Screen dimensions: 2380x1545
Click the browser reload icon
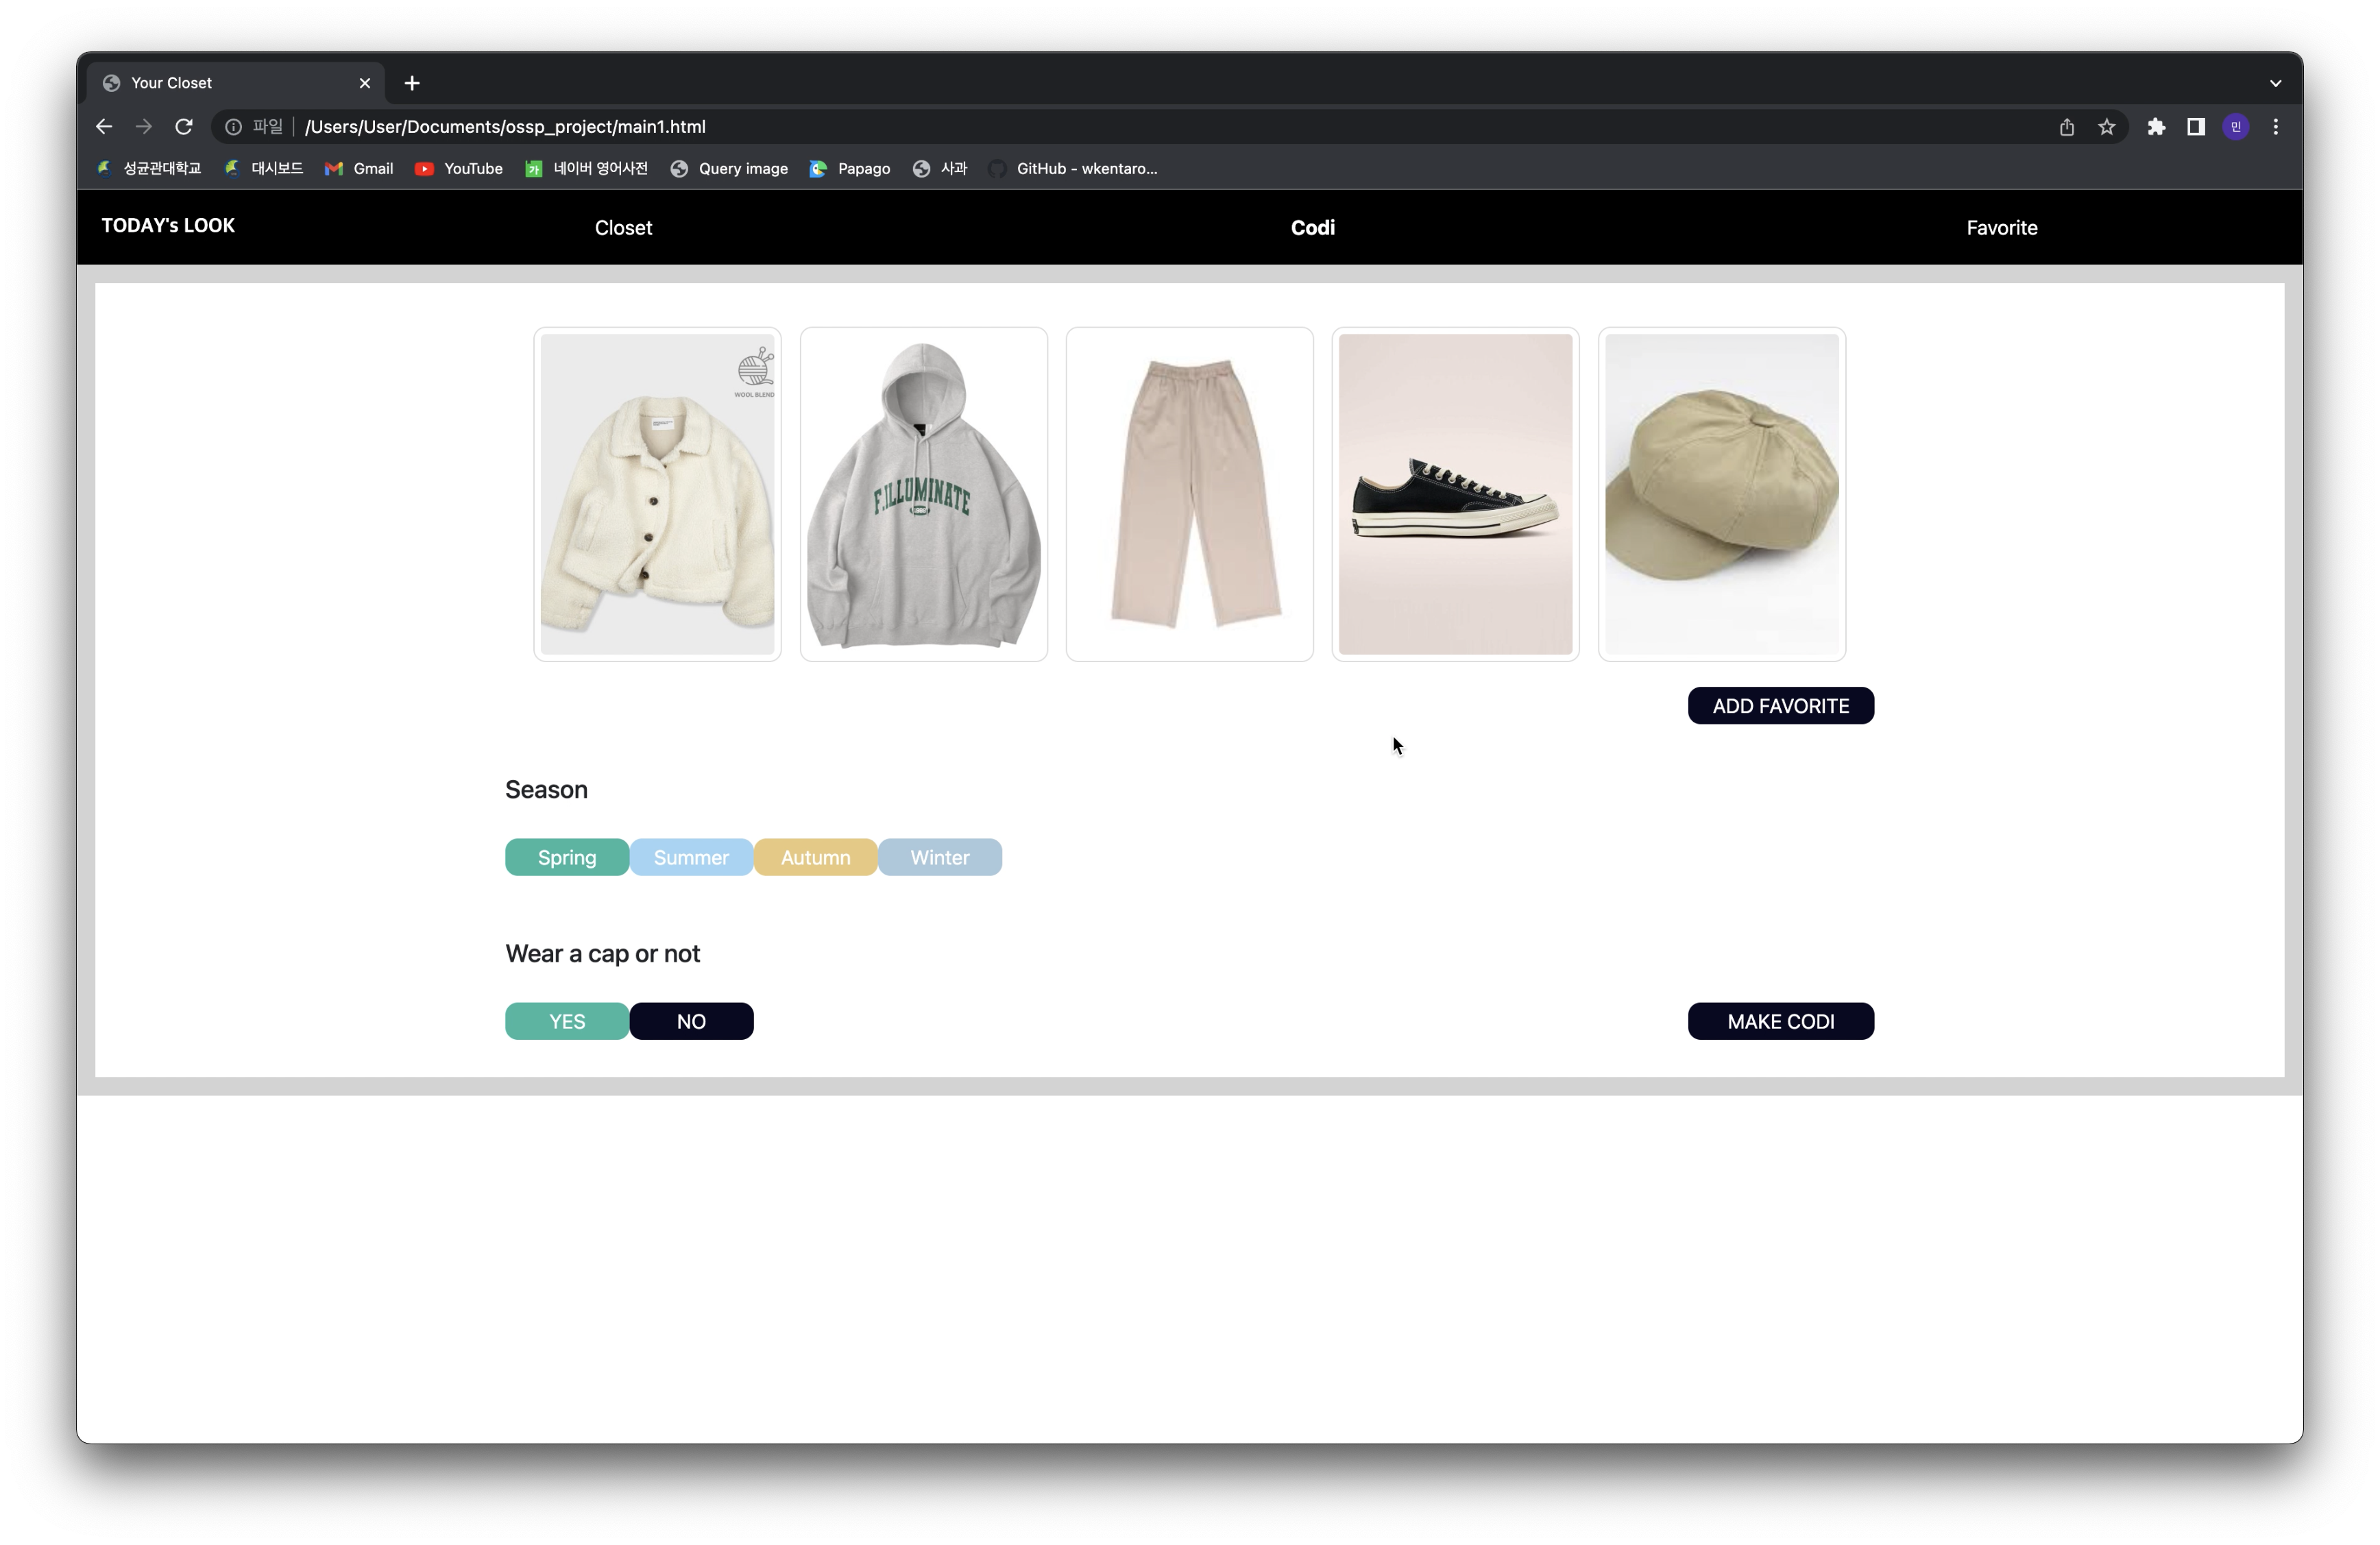(x=184, y=127)
